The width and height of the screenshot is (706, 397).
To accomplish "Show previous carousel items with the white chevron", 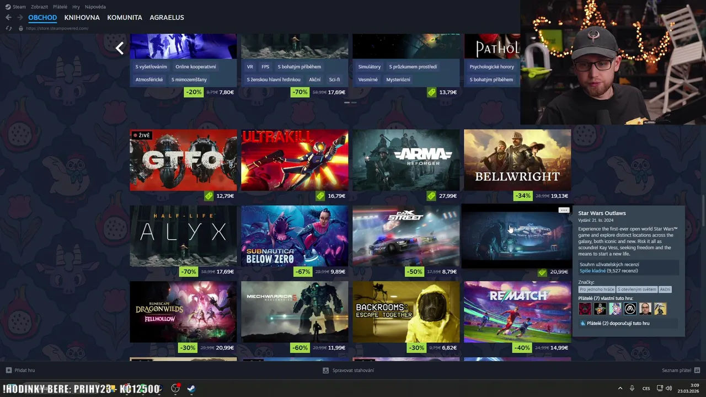I will [119, 49].
